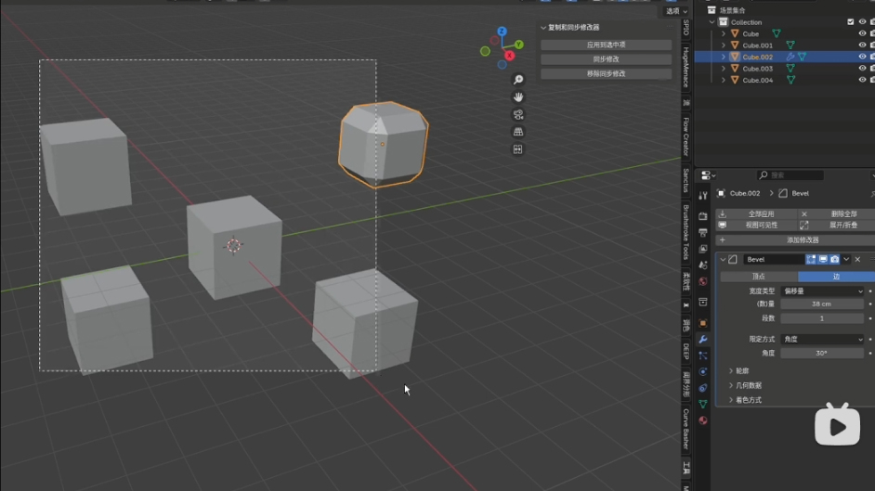Click the green Y axis gizmo ball
875x491 pixels.
[x=519, y=44]
